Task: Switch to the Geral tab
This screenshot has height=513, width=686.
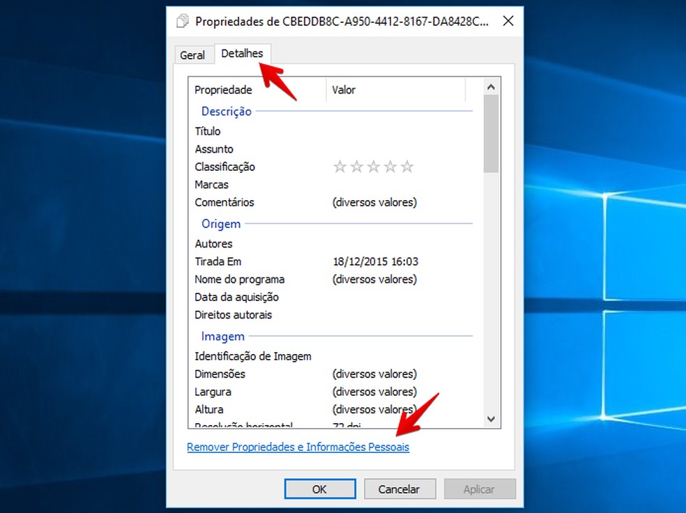Action: 193,54
